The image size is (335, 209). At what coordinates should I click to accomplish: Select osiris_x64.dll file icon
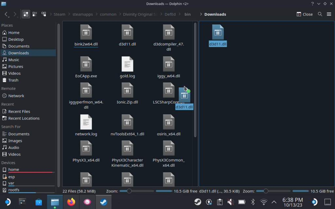(168, 122)
